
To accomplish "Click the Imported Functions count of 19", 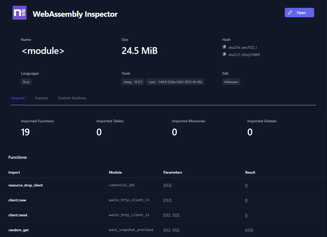I will 25,132.
